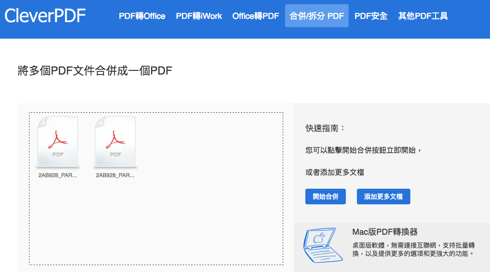This screenshot has width=490, height=272.
Task: Select the second 2AB928_PAR PDF file icon
Action: coord(115,142)
